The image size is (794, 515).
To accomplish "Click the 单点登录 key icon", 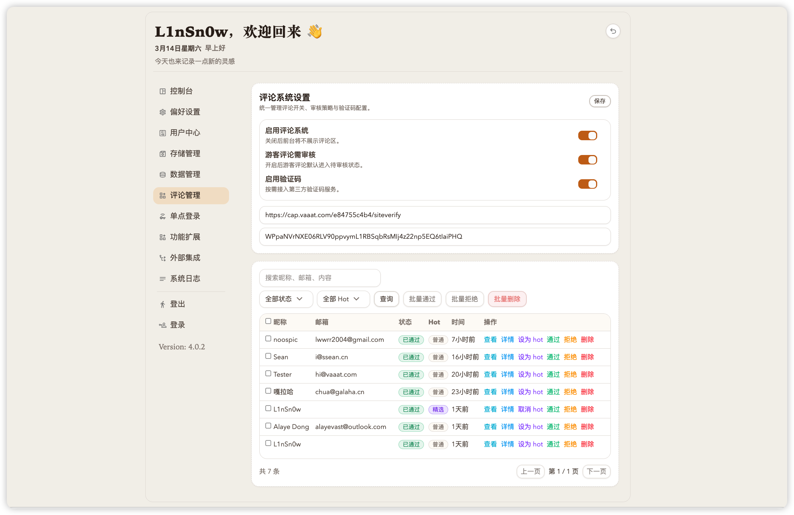I will pos(163,216).
